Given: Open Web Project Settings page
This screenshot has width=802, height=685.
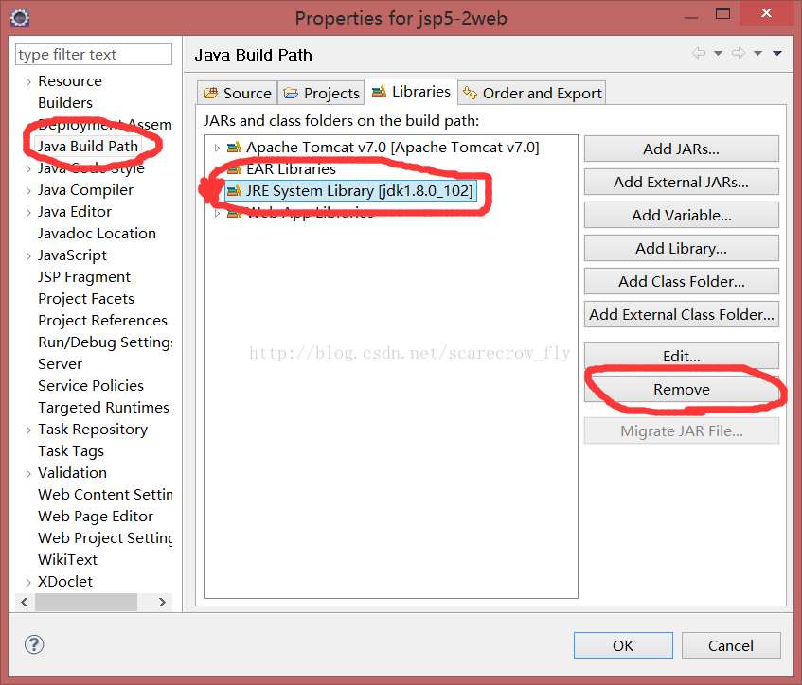Looking at the screenshot, I should tap(105, 537).
